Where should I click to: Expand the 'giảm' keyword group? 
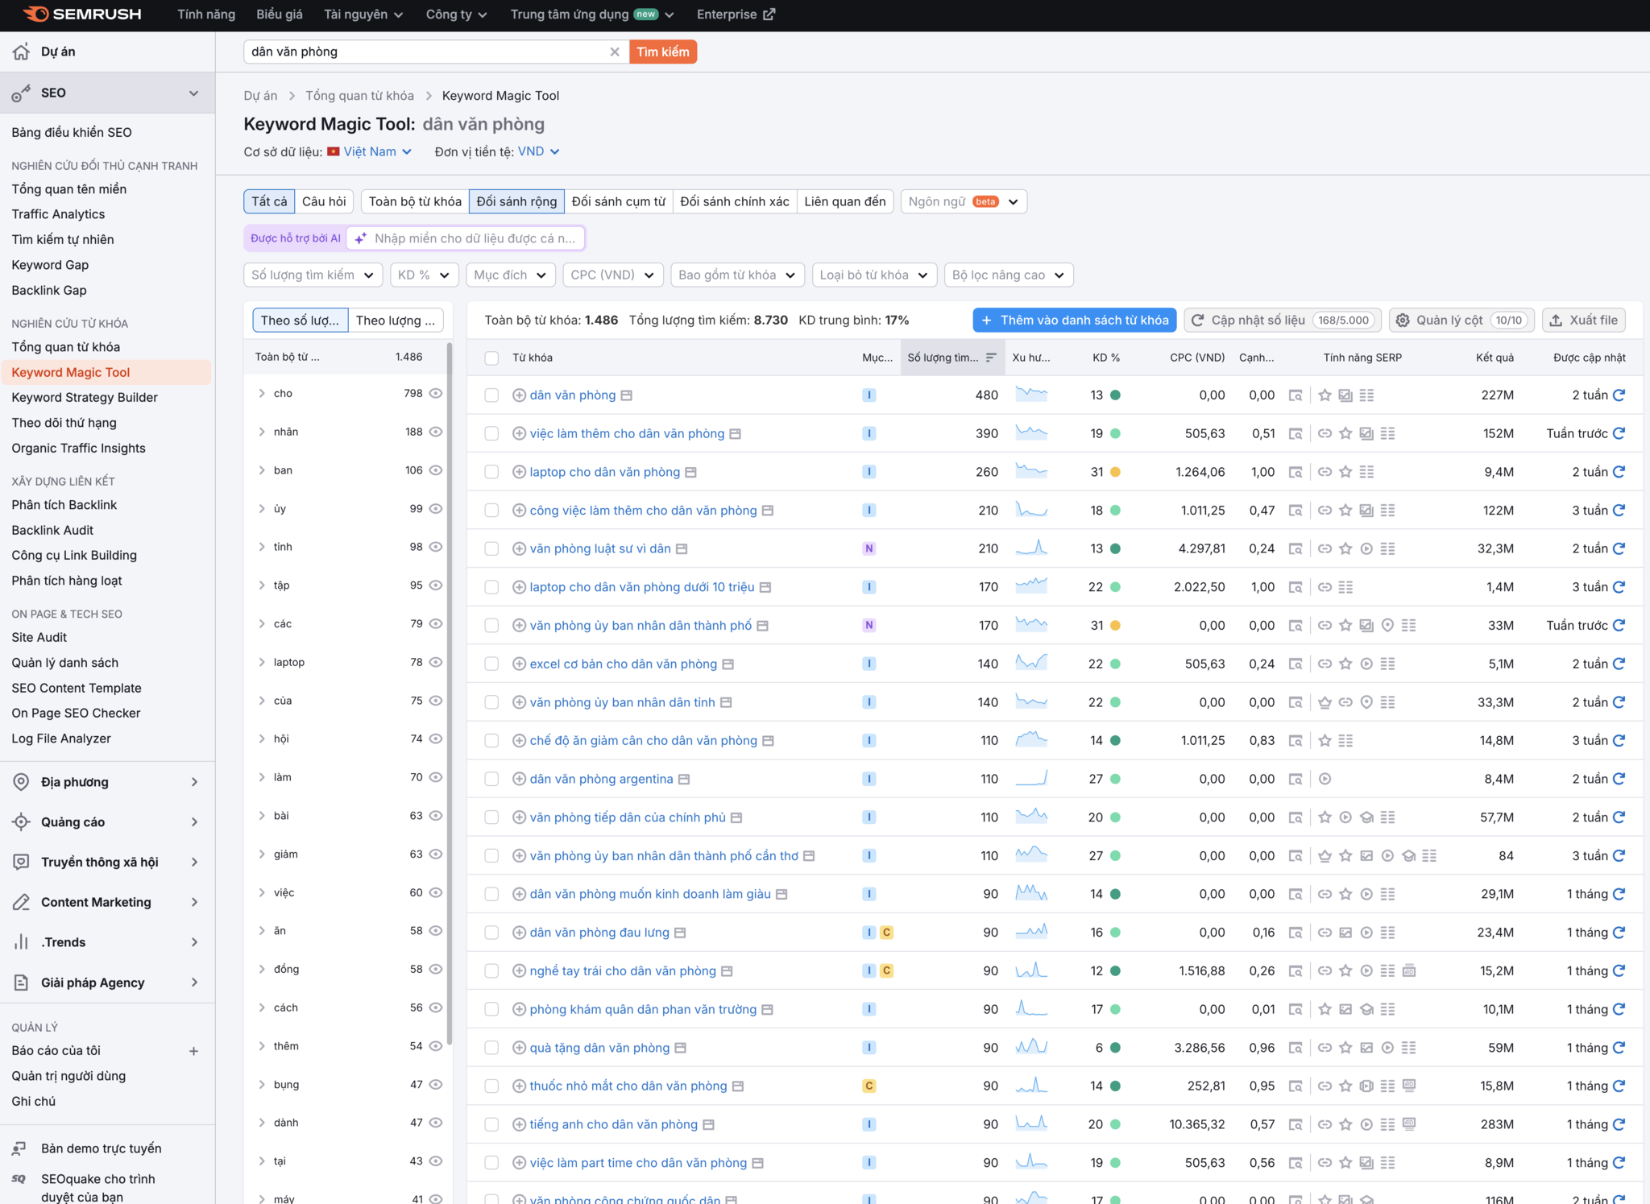[262, 854]
